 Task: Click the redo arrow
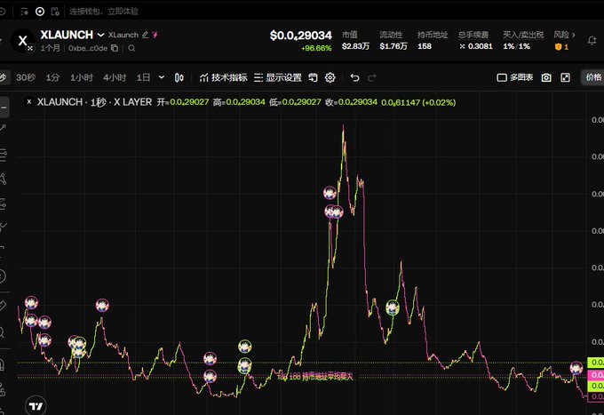coord(371,78)
